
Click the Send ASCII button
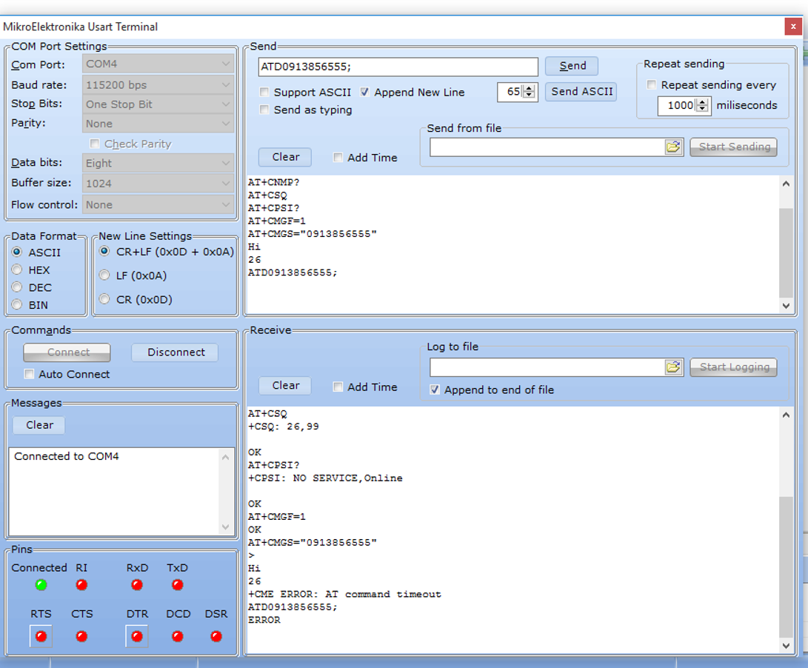[x=581, y=92]
